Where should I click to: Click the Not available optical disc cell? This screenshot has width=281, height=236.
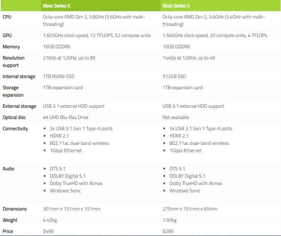pos(176,117)
